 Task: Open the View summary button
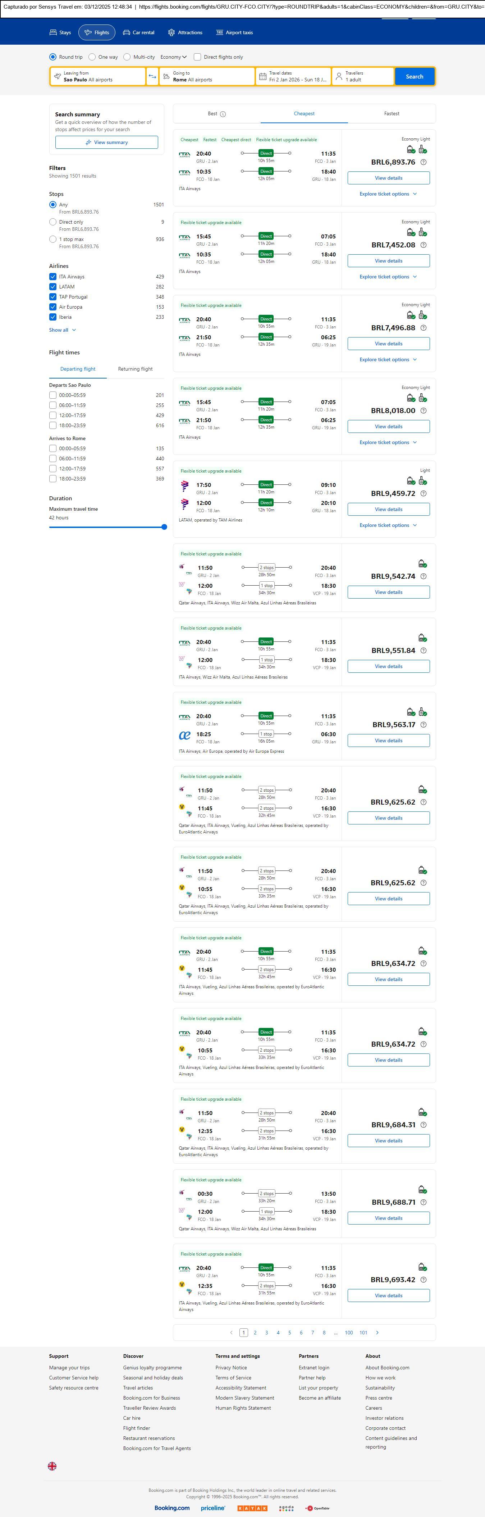tap(106, 143)
